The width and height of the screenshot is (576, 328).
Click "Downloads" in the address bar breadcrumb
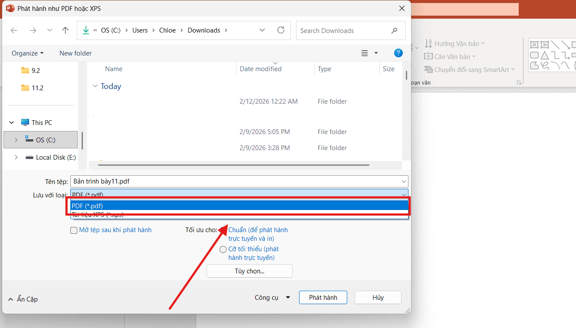[x=204, y=30]
